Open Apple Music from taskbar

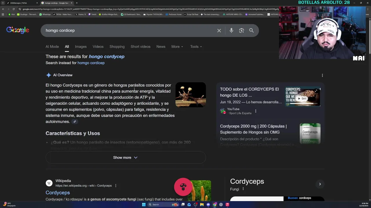(227, 205)
